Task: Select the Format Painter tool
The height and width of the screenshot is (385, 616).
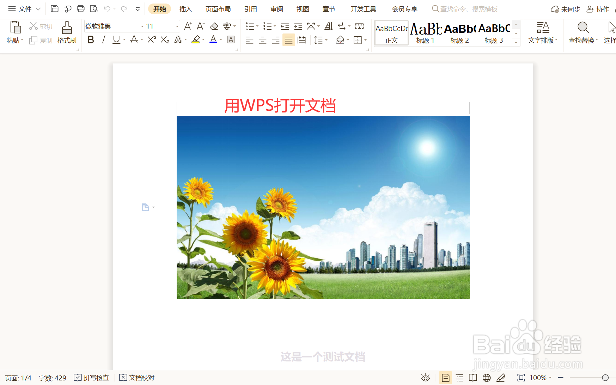Action: [67, 32]
